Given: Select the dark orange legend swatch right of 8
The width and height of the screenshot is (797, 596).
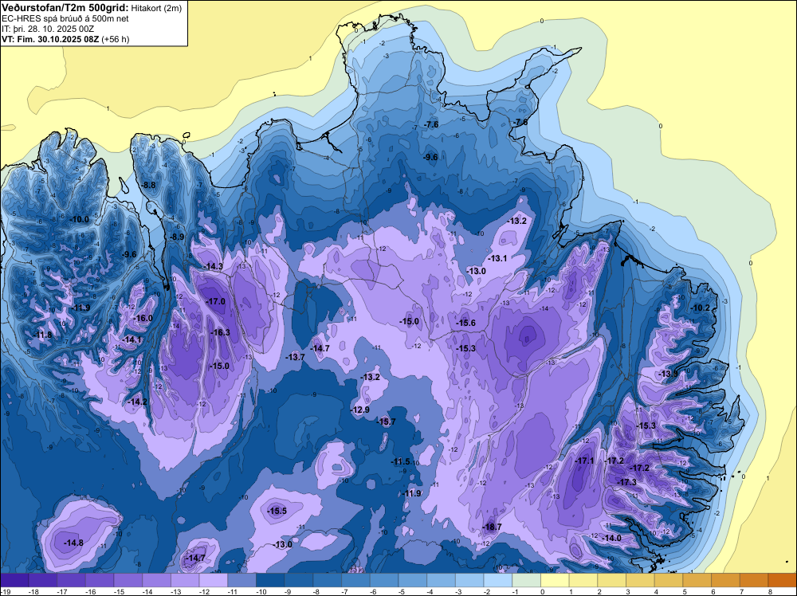Looking at the screenshot, I should tap(783, 580).
